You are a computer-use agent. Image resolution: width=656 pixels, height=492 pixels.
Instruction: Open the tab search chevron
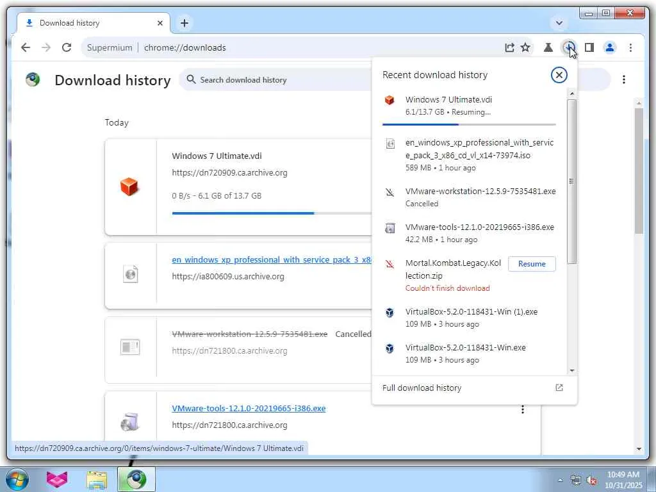[x=559, y=23]
